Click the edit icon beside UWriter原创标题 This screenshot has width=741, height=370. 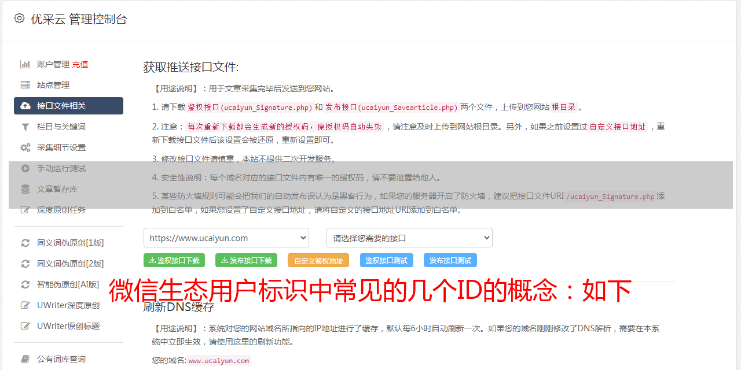(x=25, y=326)
